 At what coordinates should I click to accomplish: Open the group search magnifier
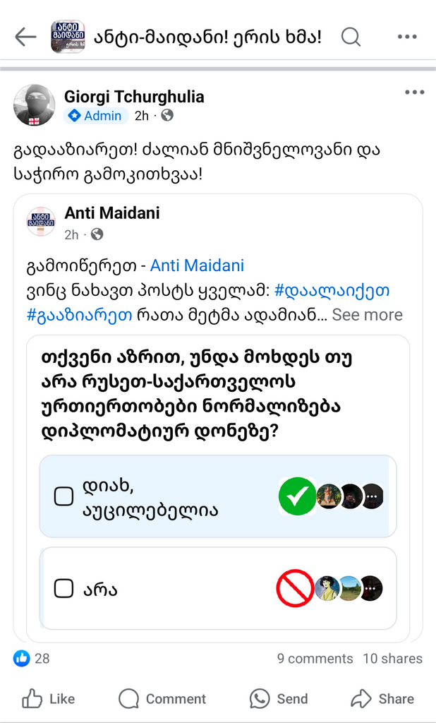[351, 37]
